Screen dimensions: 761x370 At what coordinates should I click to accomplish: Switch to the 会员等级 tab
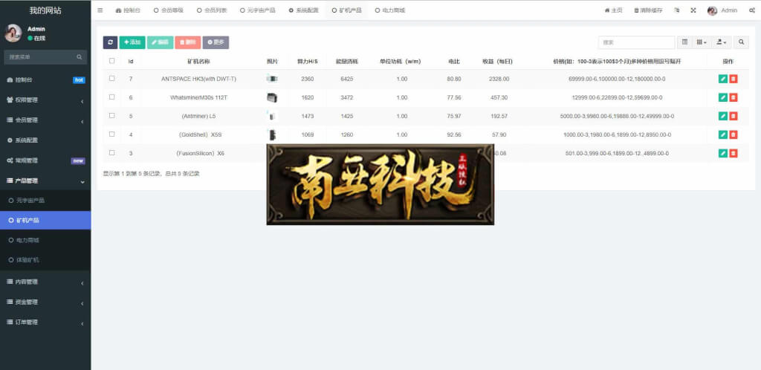(x=169, y=10)
